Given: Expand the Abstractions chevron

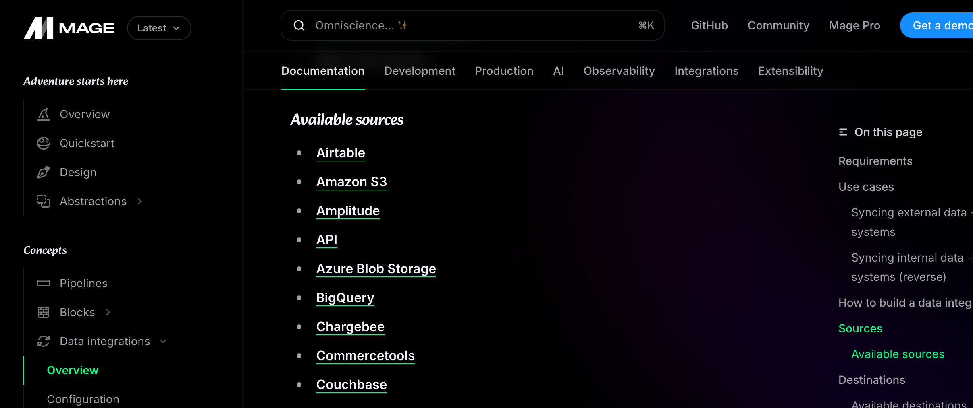Looking at the screenshot, I should click(140, 201).
